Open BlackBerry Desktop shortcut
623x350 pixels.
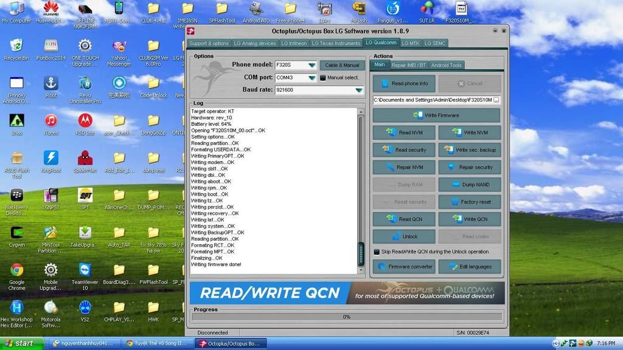click(16, 202)
